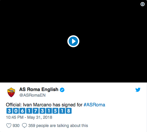Click the blue digit emoji 5

coord(55,111)
